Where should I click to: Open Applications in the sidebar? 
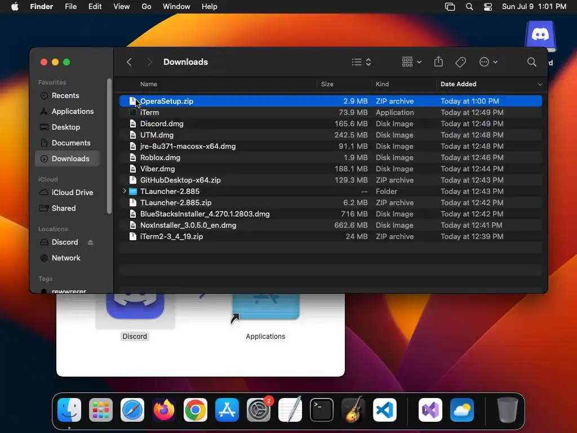click(68, 111)
